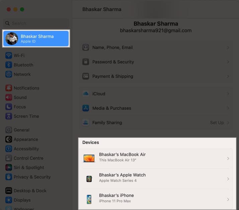Open the Network globe icon

[9, 74]
